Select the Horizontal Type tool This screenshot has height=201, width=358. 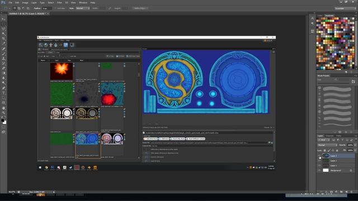(3, 93)
